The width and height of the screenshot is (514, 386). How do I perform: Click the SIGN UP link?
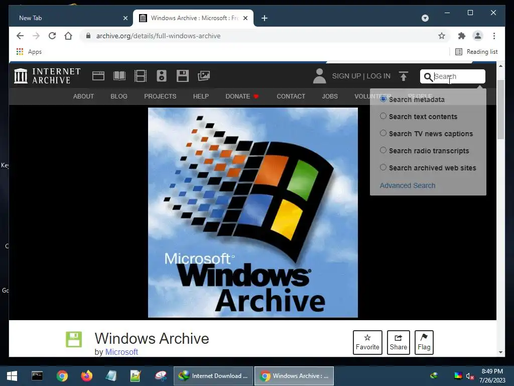click(346, 76)
